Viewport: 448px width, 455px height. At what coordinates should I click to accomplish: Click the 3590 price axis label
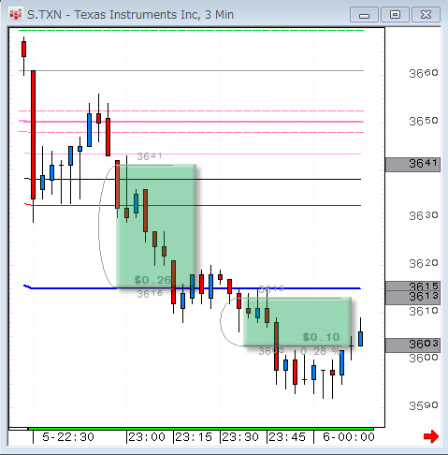click(x=424, y=405)
